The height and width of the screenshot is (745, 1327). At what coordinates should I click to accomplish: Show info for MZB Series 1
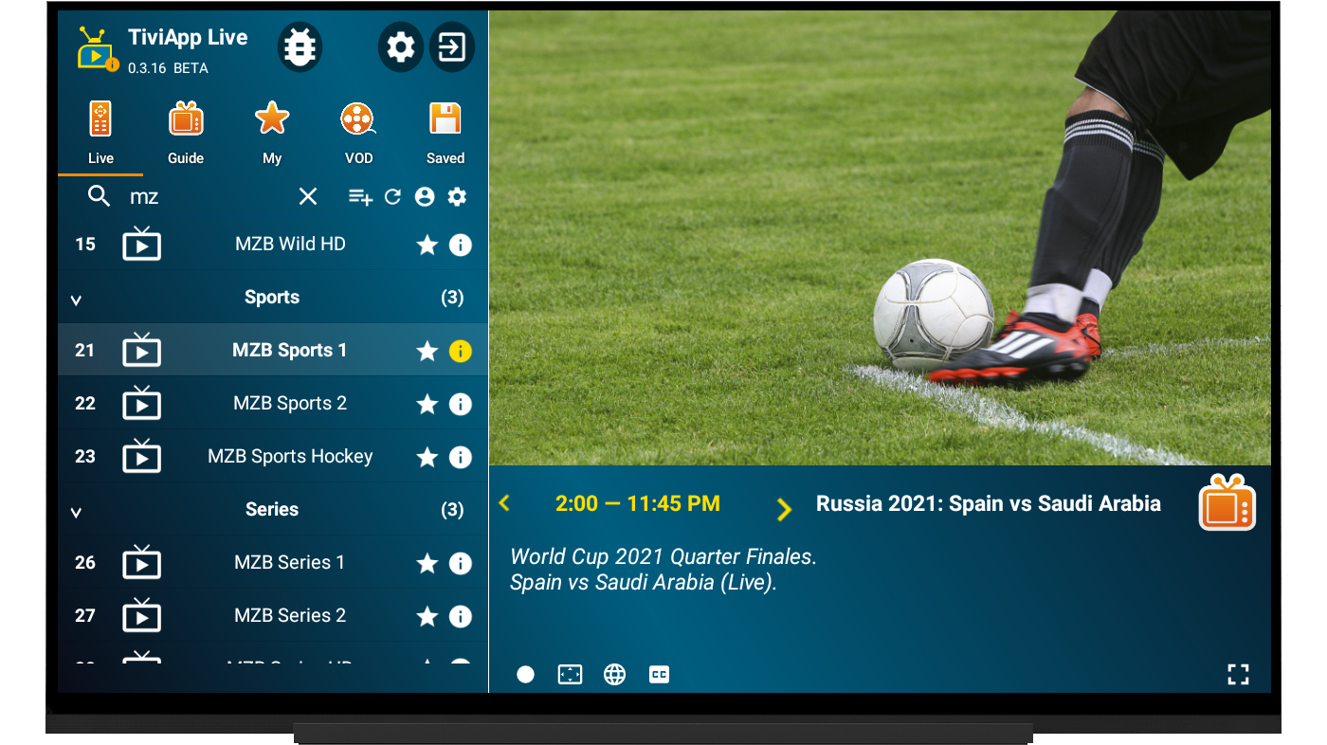460,564
